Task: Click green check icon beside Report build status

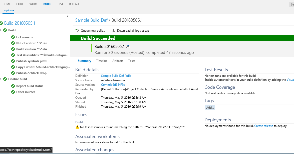Action: [13, 86]
